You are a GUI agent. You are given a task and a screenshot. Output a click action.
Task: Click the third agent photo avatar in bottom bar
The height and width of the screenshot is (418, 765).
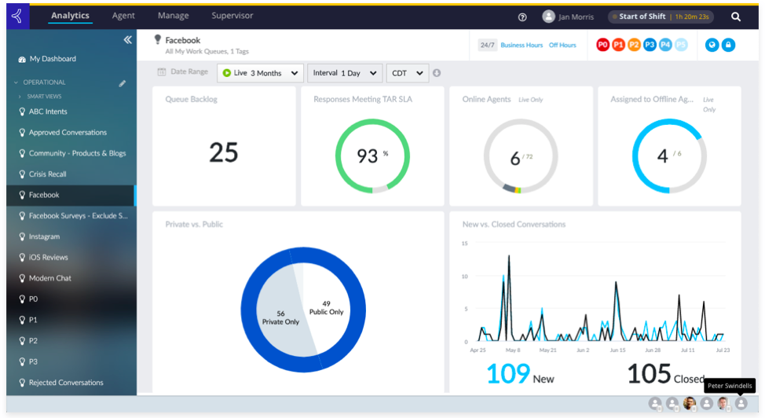690,403
